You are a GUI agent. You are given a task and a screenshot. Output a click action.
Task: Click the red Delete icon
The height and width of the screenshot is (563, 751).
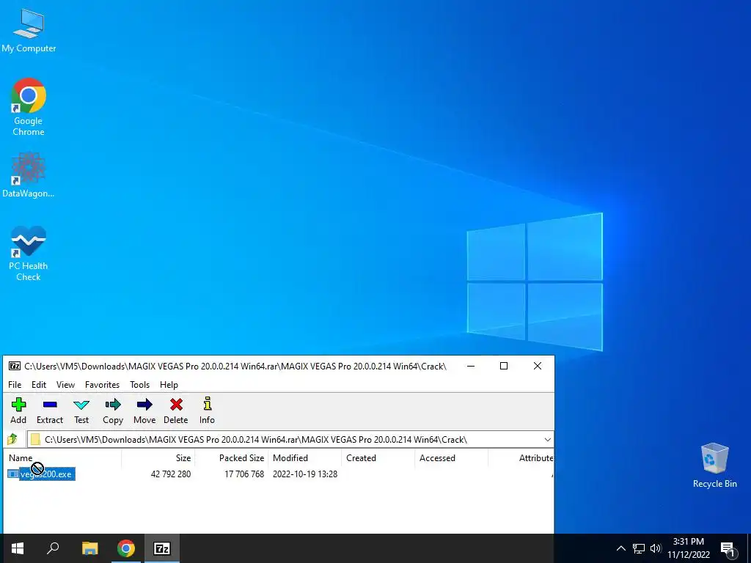(176, 405)
